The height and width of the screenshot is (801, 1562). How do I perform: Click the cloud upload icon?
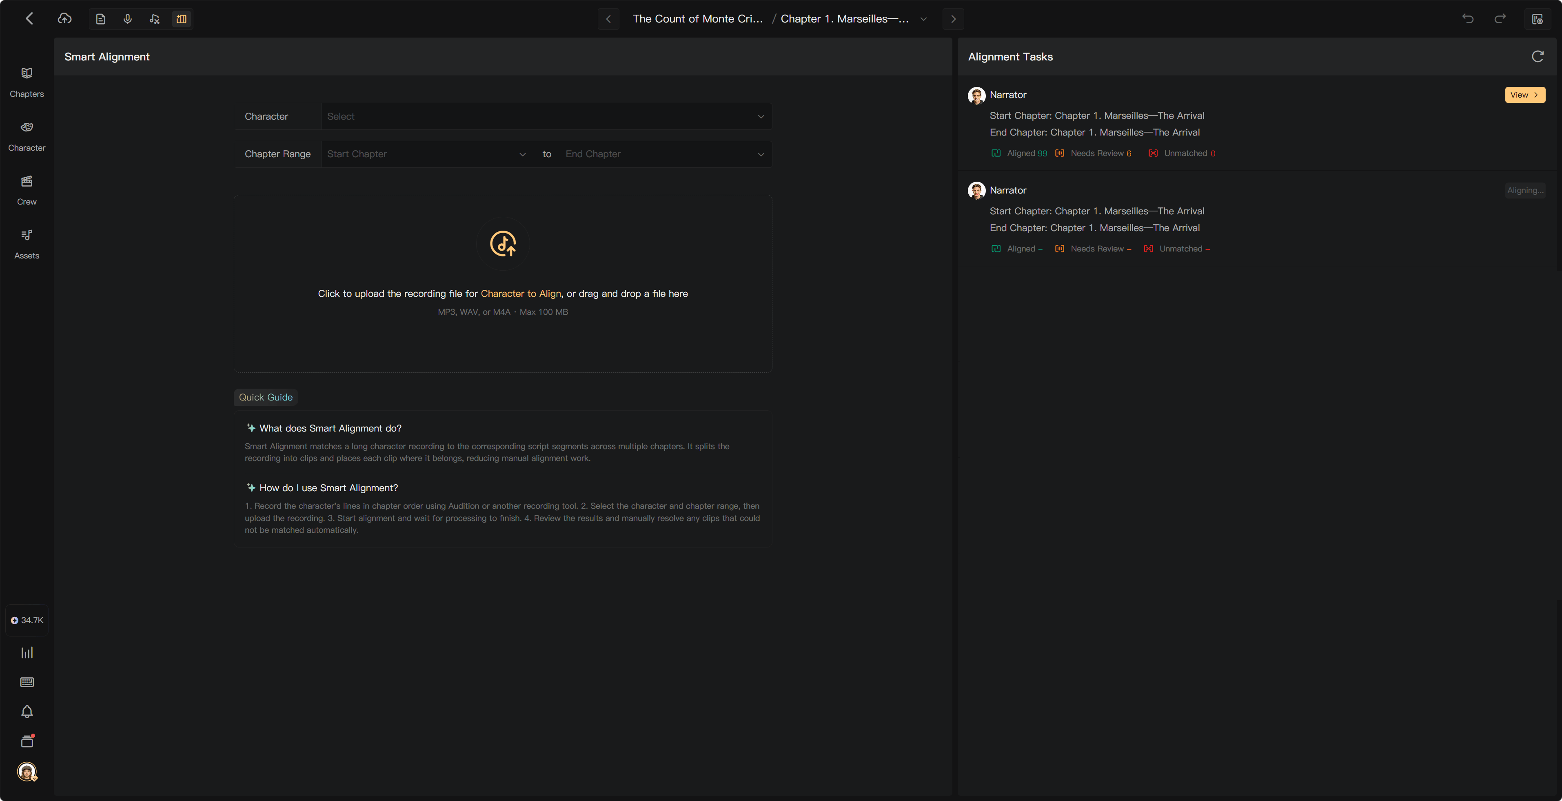click(64, 19)
